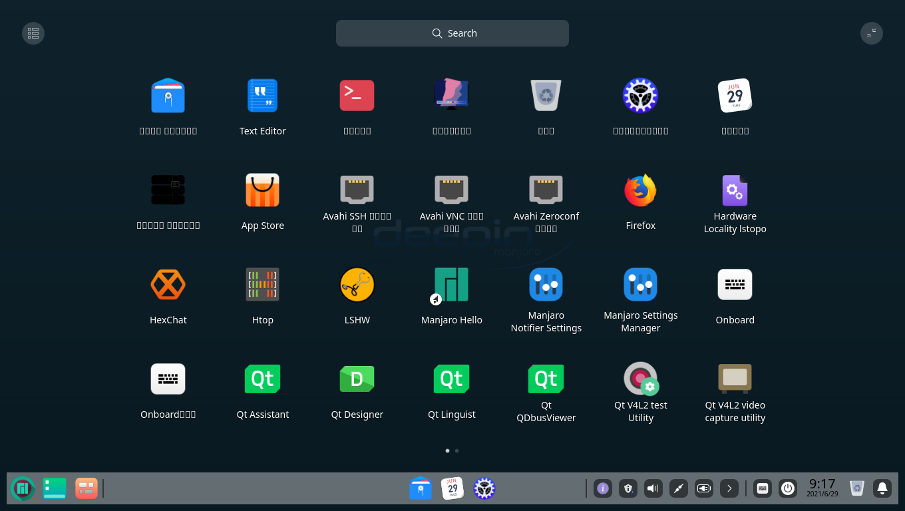Open Hardware Locality lstopo
The height and width of the screenshot is (511, 905).
[735, 190]
